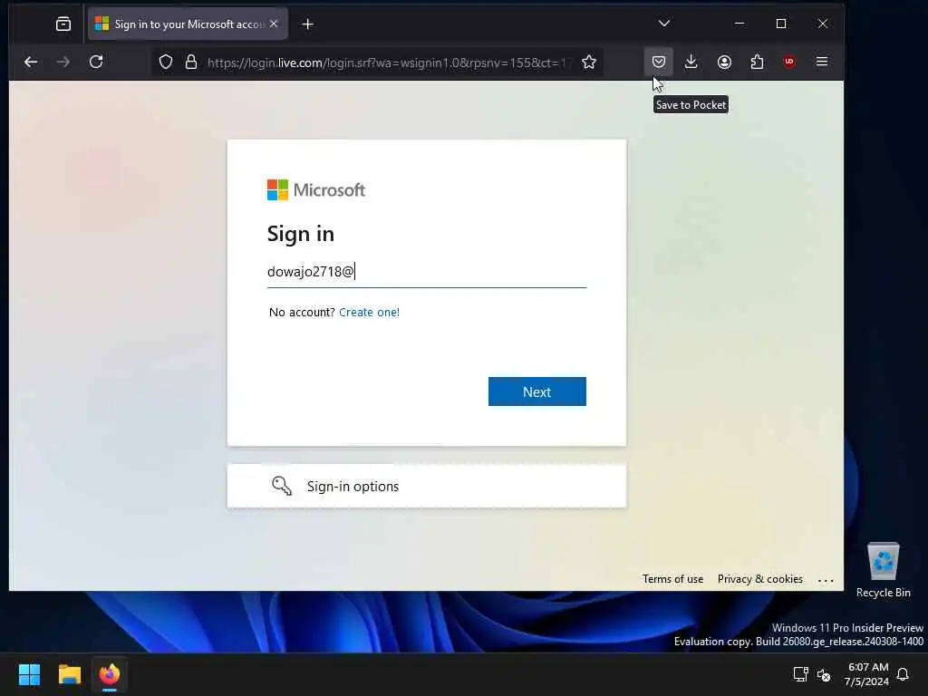Follow the Create one! link

pos(370,312)
